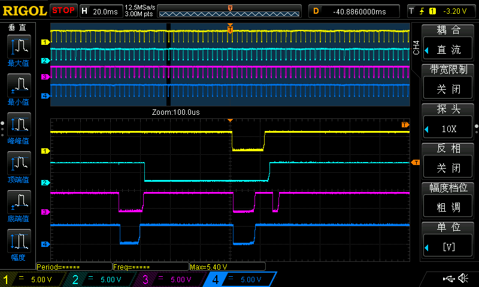479x287 pixels.
Task: Click the channel 4 marker in overview waveform
Action: click(x=46, y=96)
